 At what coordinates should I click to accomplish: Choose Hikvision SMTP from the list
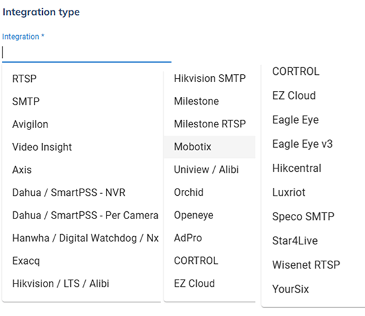coord(210,78)
